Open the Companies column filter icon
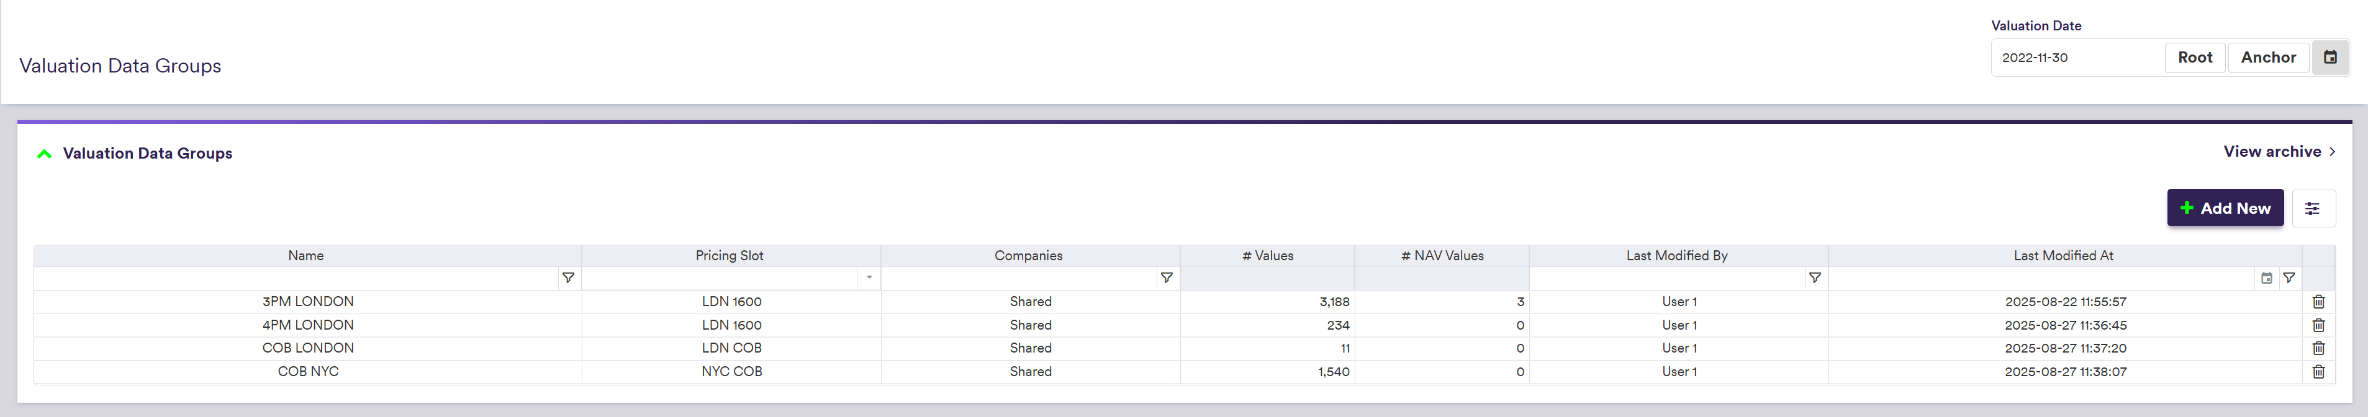This screenshot has height=417, width=2368. click(1165, 278)
